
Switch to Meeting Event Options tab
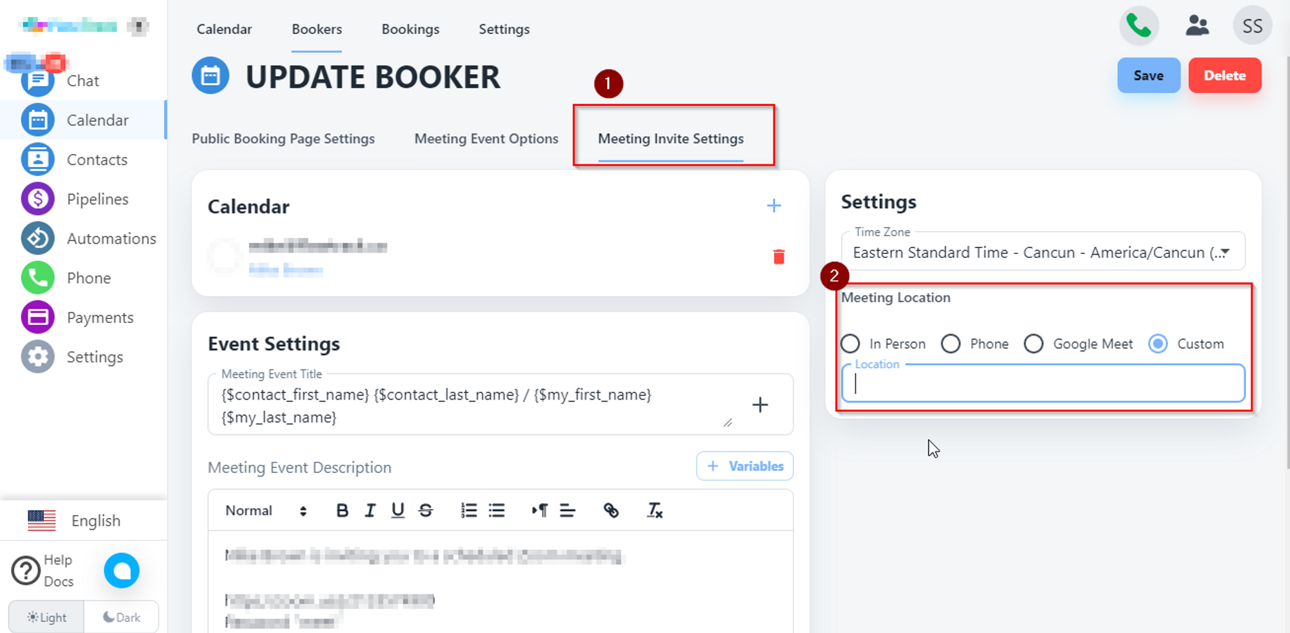(x=486, y=139)
